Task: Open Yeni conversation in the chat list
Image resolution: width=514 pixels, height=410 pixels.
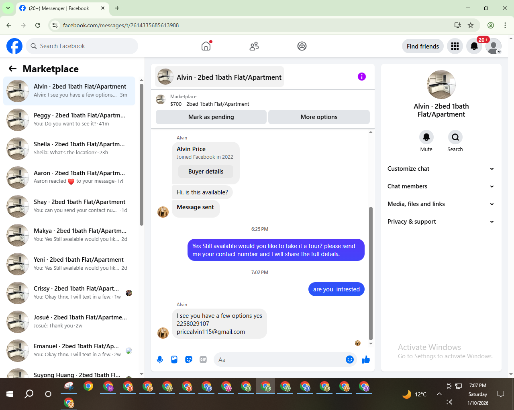Action: (69, 264)
